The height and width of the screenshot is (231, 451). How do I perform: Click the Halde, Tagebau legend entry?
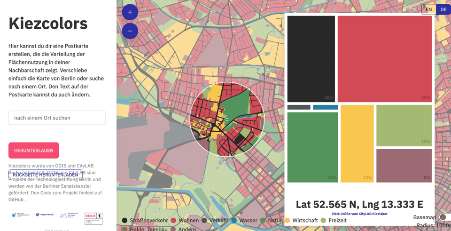[x=145, y=229]
